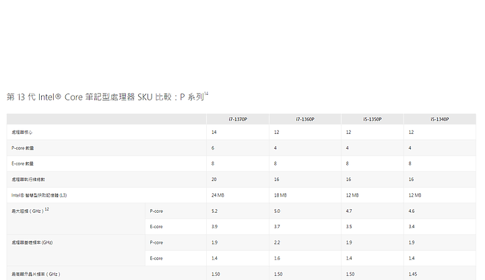Click base E-core 1.4 for i5-1340P

412,258
